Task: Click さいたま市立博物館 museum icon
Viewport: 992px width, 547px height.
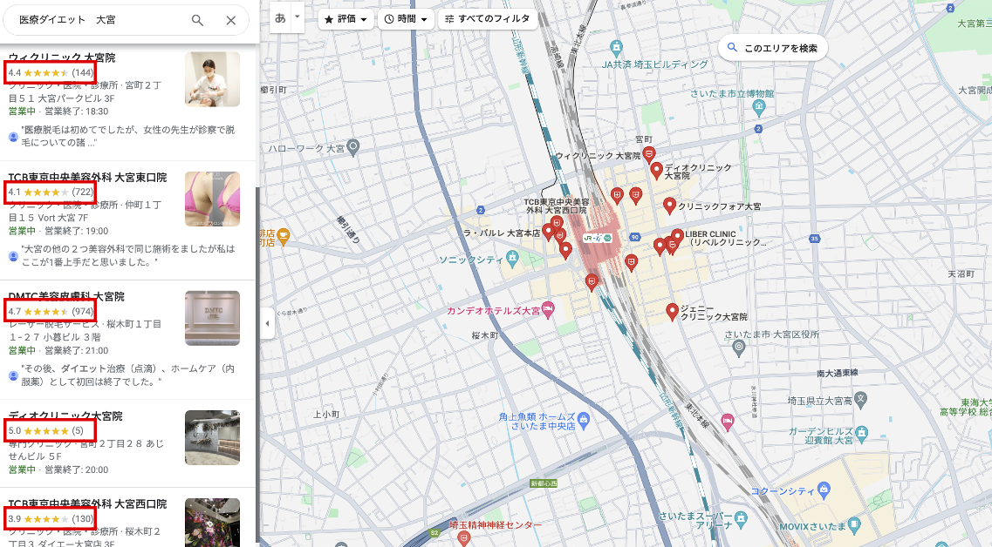Action: (759, 109)
